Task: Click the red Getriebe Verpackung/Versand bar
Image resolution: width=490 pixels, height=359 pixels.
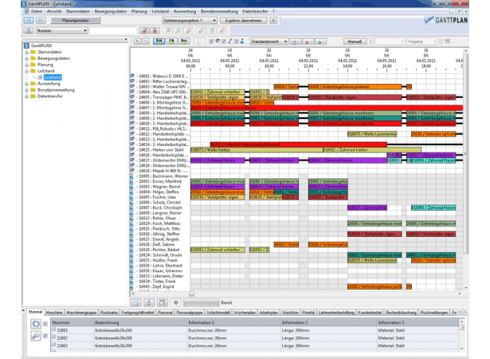Action: pyautogui.click(x=299, y=144)
